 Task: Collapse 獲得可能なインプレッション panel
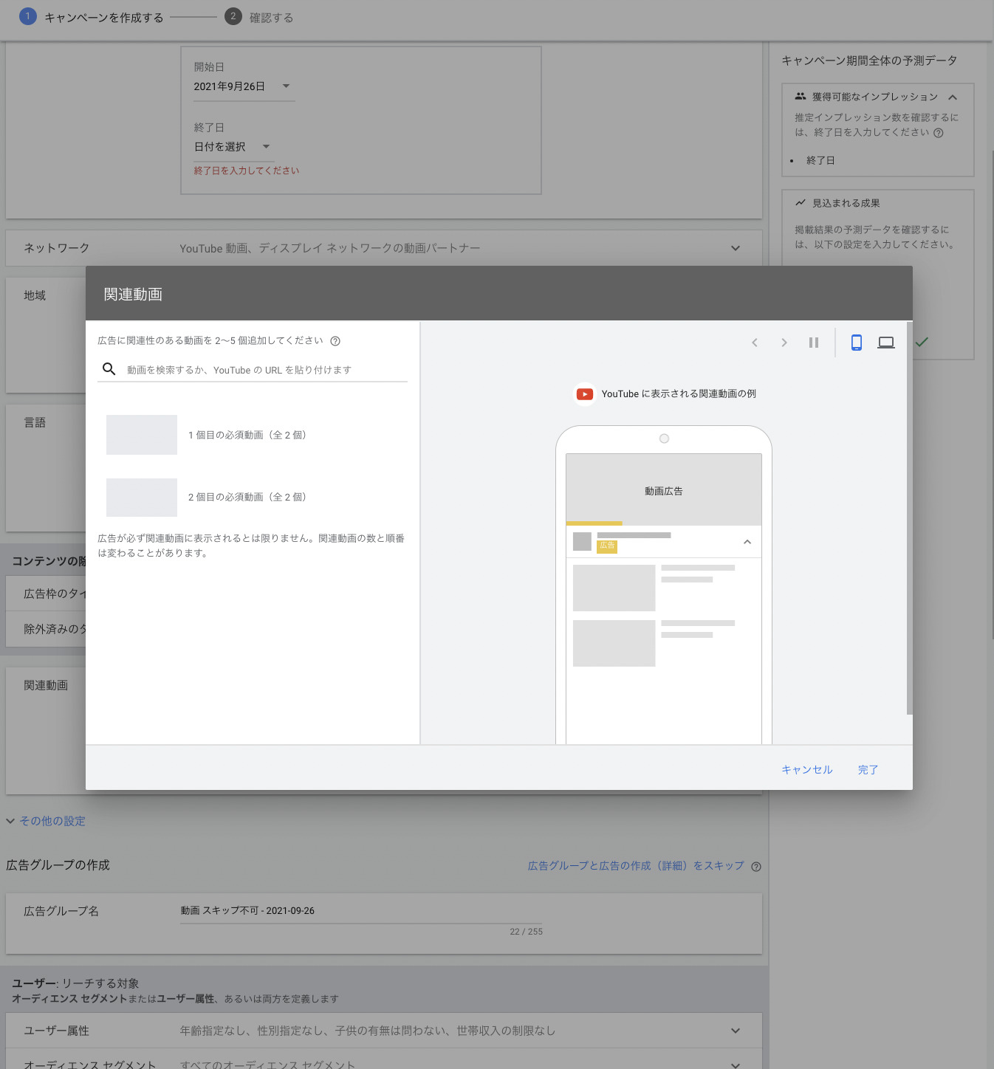tap(953, 97)
